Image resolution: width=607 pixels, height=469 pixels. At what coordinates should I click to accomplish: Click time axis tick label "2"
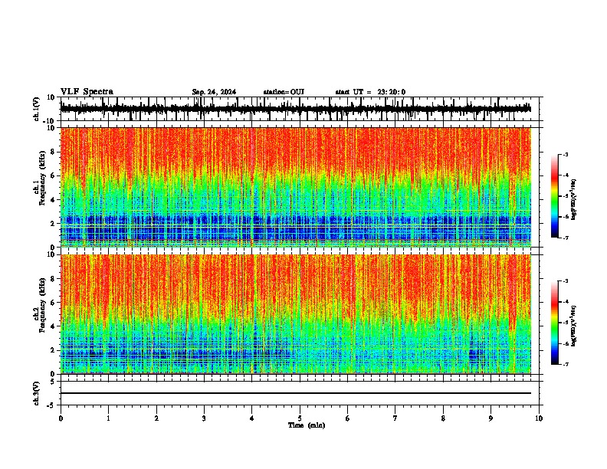(156, 418)
